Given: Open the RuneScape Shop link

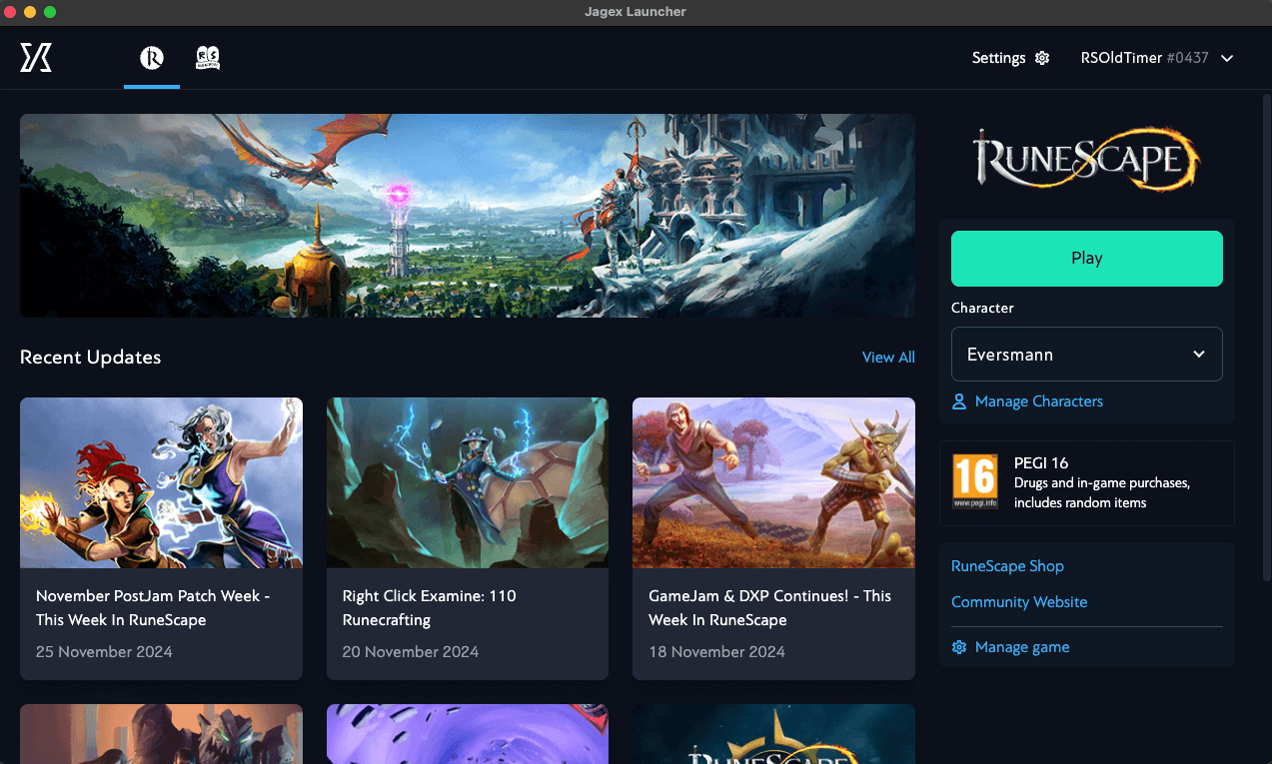Looking at the screenshot, I should coord(1007,566).
